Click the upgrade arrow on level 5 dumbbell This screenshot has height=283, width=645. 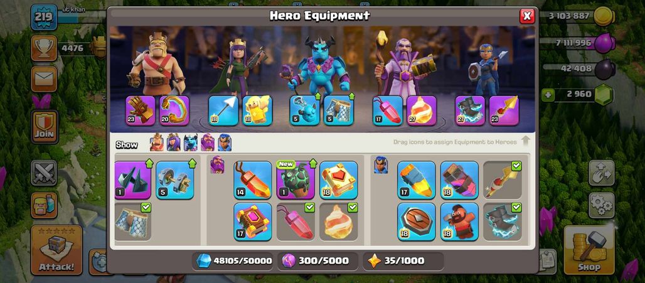(192, 163)
